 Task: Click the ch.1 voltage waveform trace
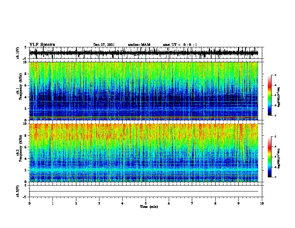click(143, 53)
